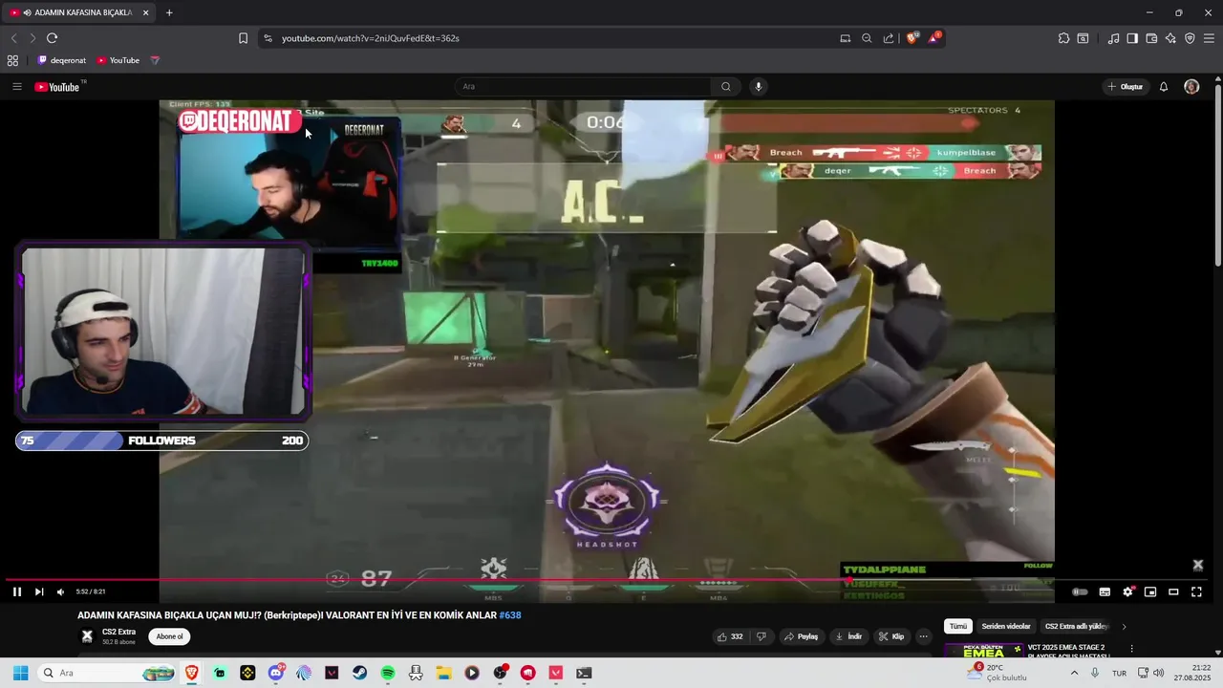Open more actions three-dot menu
The height and width of the screenshot is (688, 1223).
923,636
